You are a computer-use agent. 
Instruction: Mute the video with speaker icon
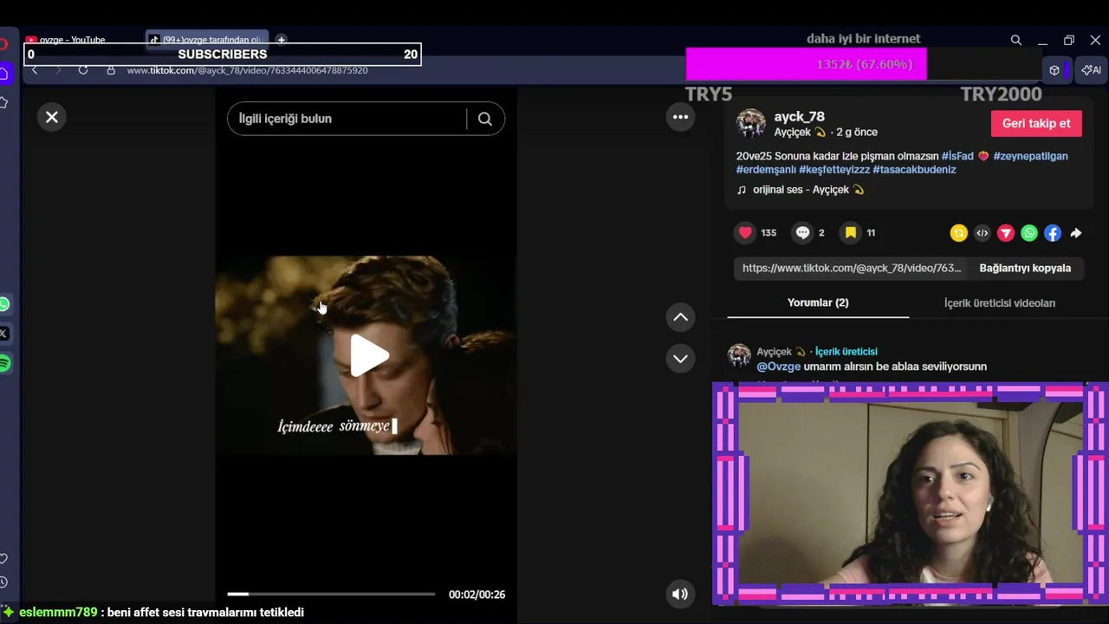tap(680, 594)
